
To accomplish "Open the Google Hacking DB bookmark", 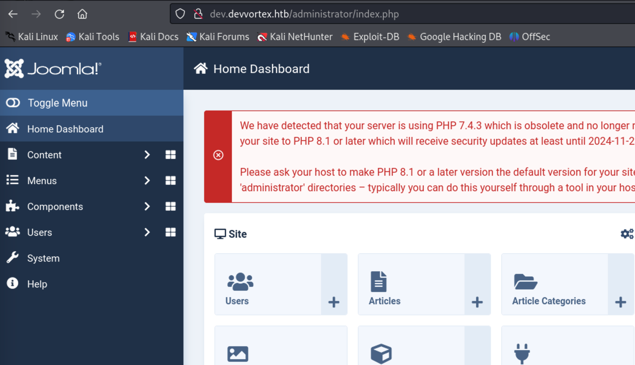I will [454, 37].
